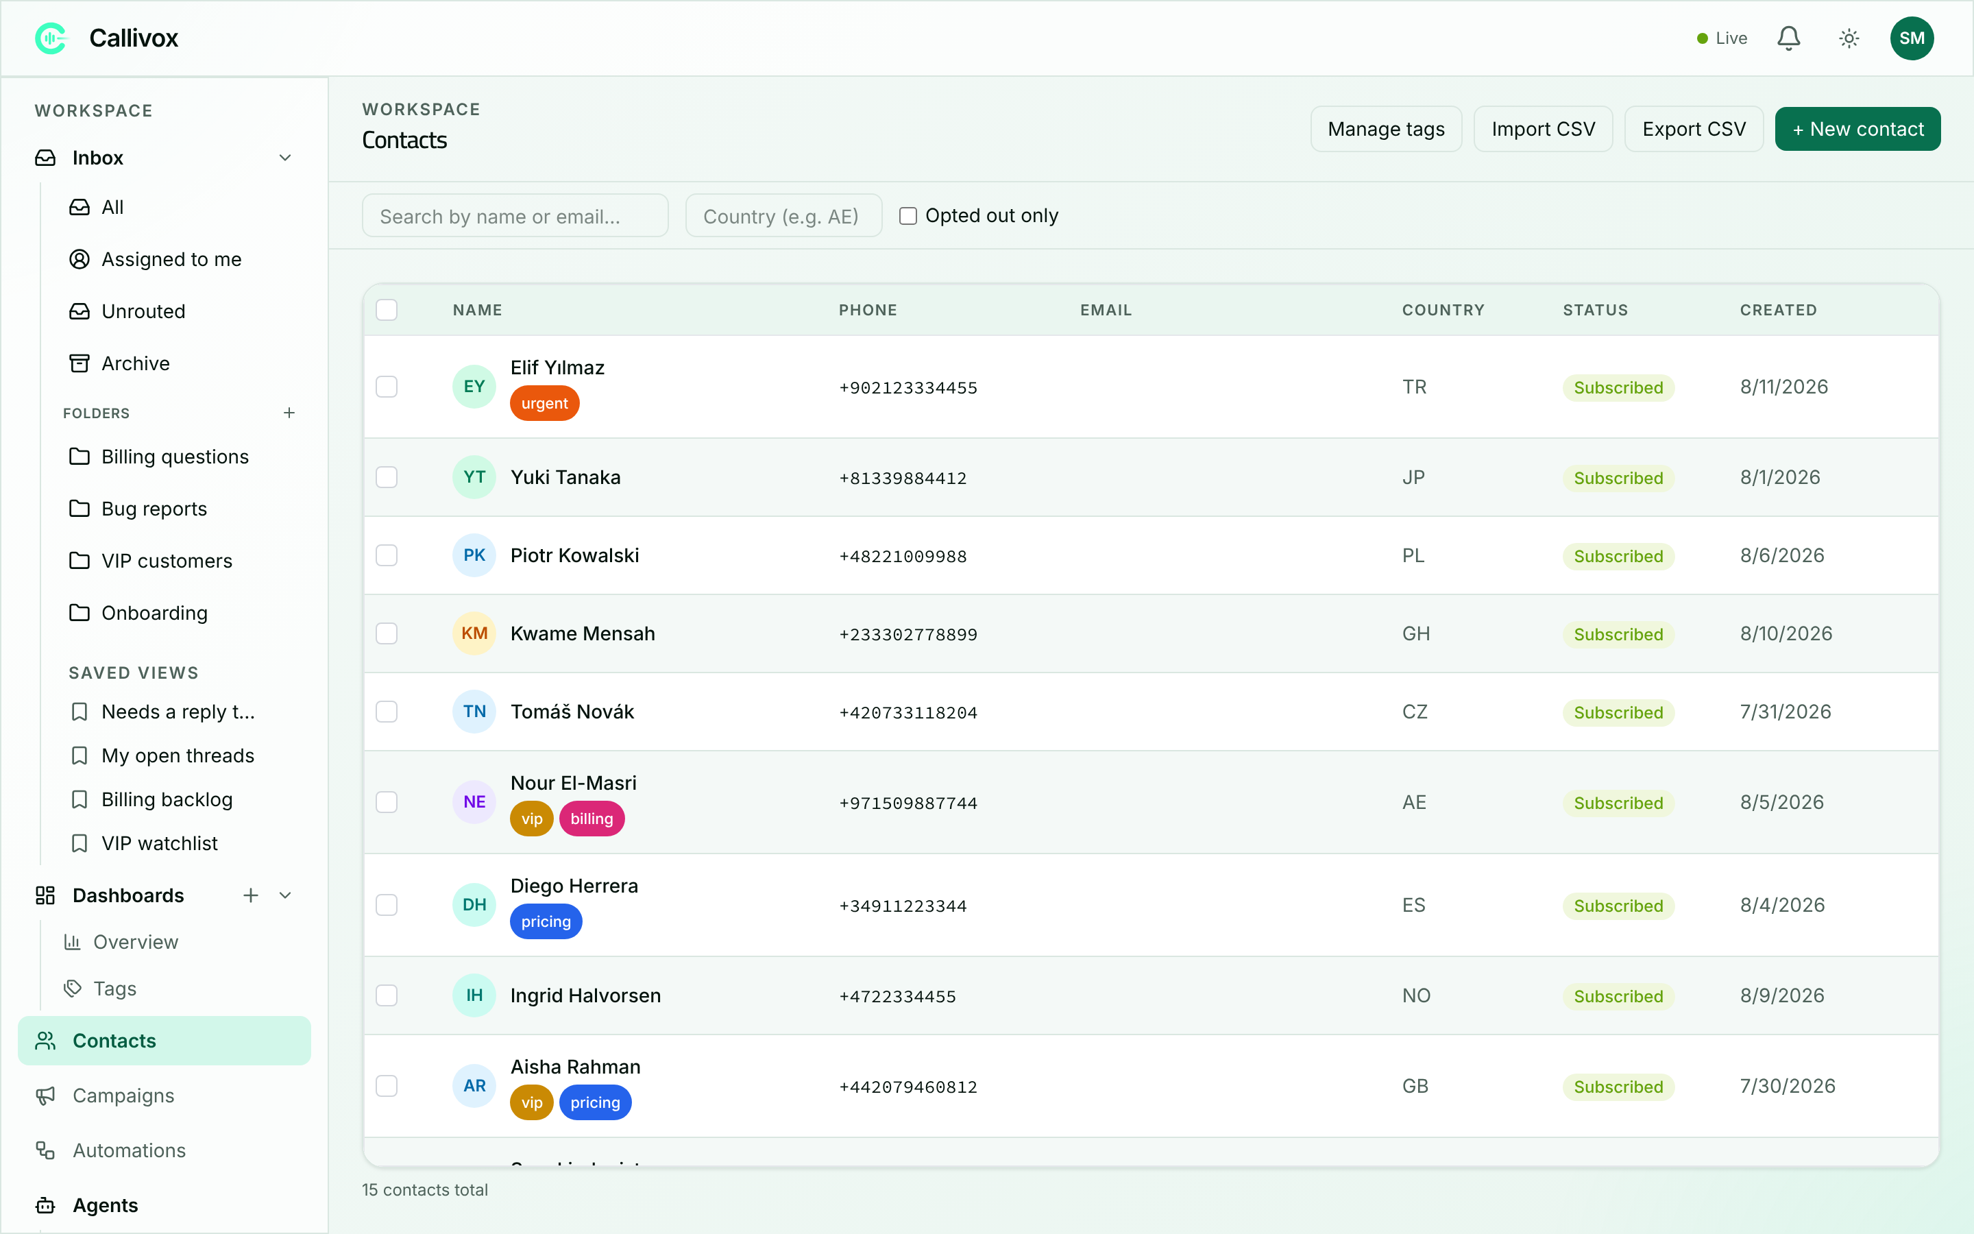Click the created date 8/9/2026

tap(1781, 995)
